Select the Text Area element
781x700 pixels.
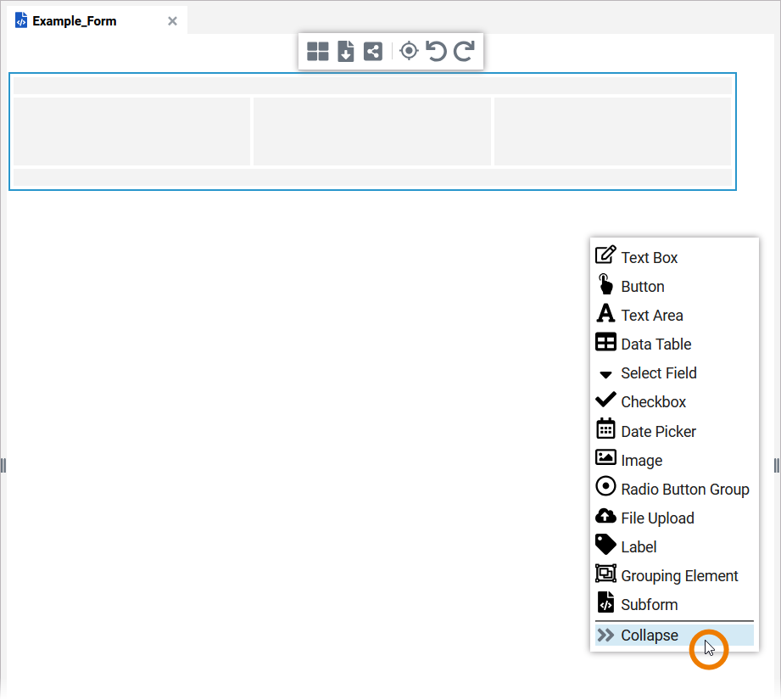pyautogui.click(x=651, y=315)
